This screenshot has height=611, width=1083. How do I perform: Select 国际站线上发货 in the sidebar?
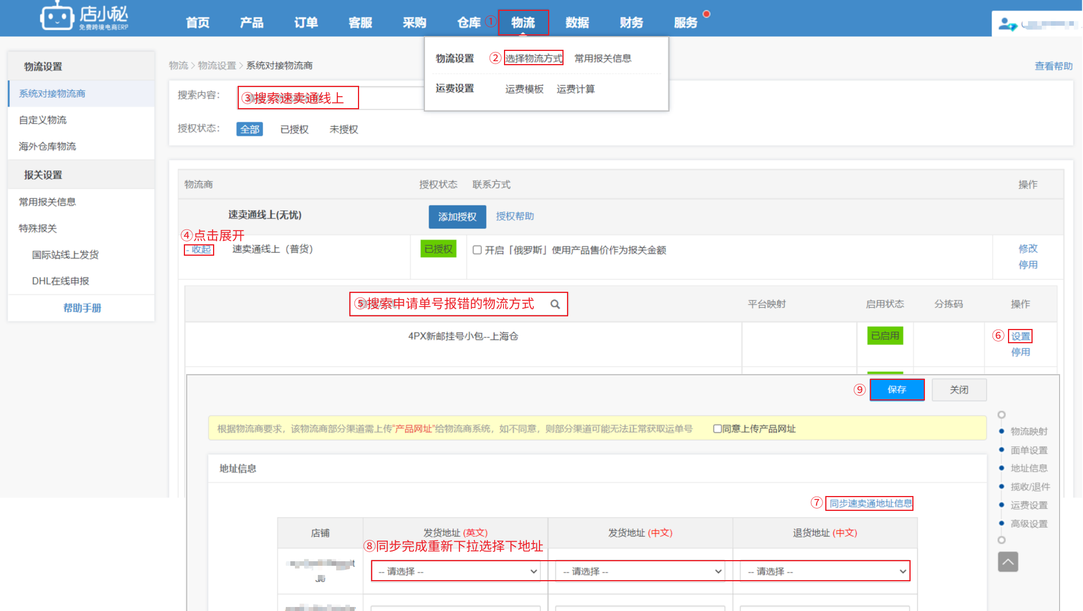[65, 255]
